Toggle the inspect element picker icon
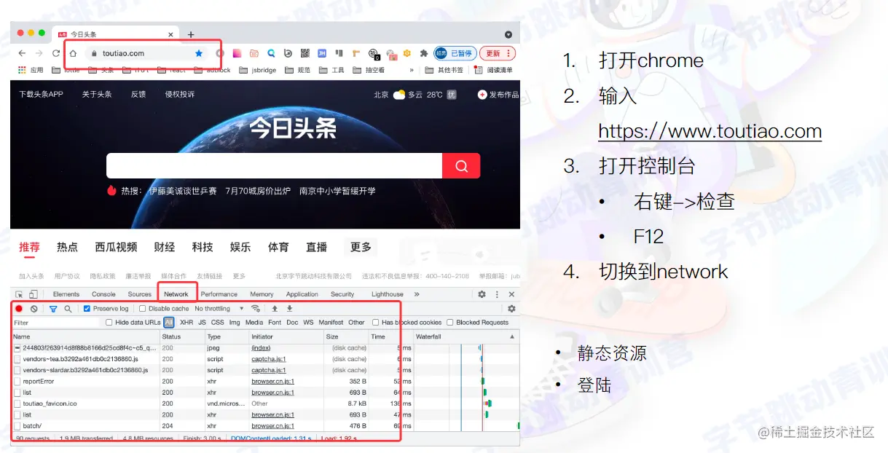Viewport: 888px width, 453px height. click(x=19, y=294)
